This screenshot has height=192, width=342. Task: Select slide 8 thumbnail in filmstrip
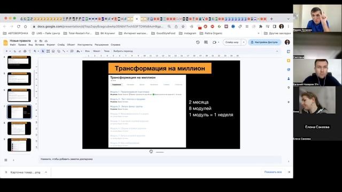coord(19,128)
